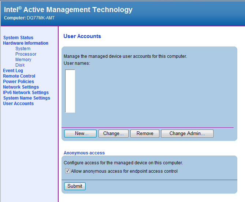
Task: View Processor hardware information
Action: click(26, 54)
